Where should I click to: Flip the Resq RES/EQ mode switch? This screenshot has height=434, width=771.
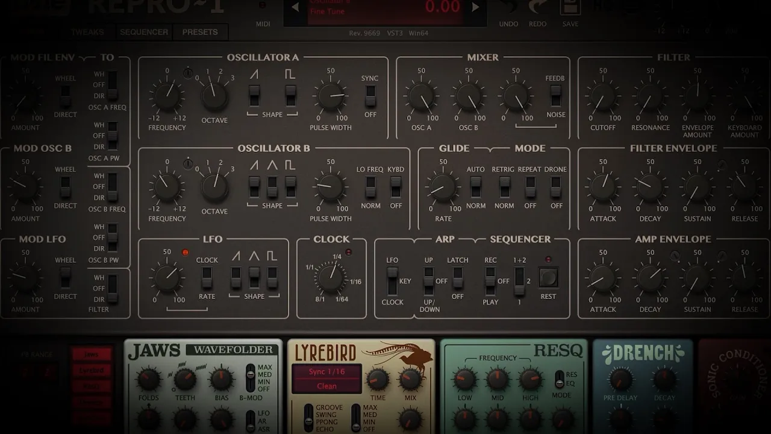coord(559,379)
